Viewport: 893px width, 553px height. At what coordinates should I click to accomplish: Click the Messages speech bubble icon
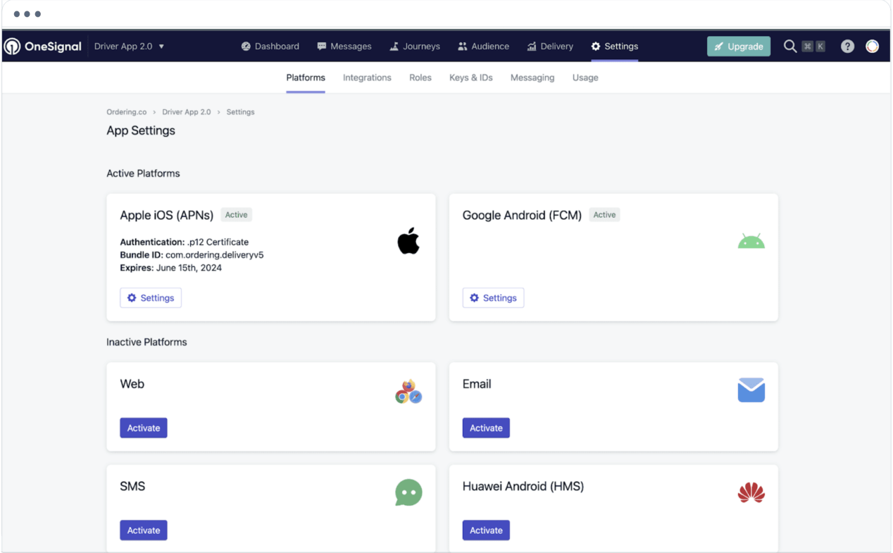coord(322,46)
